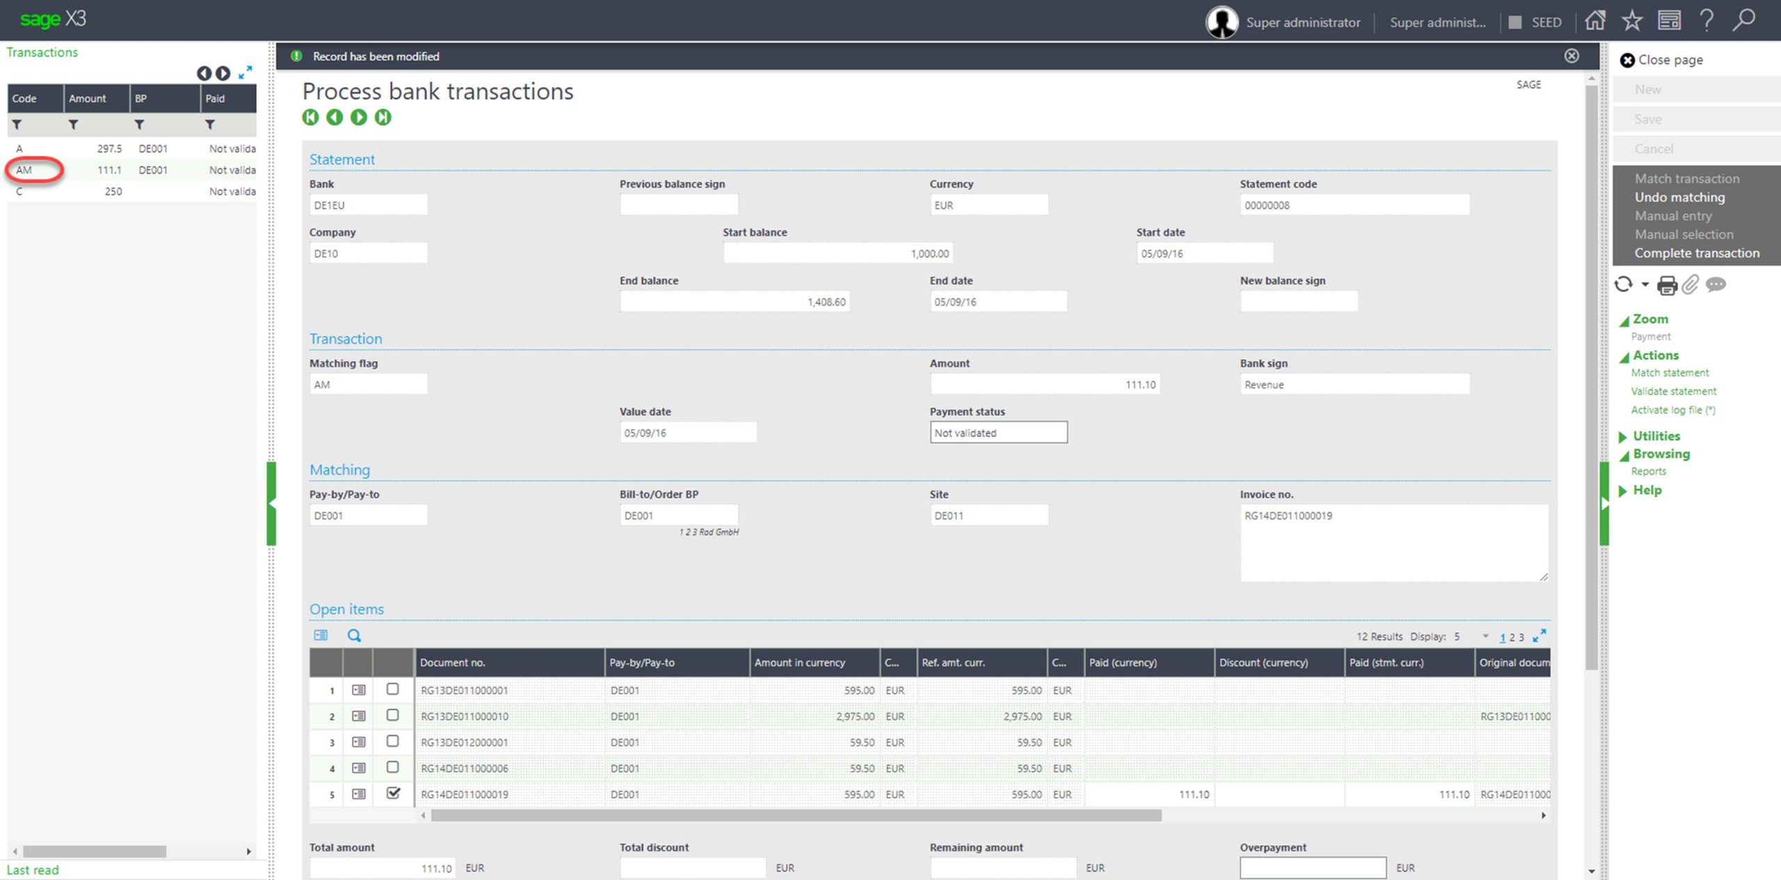Click the home icon in header

[x=1595, y=21]
